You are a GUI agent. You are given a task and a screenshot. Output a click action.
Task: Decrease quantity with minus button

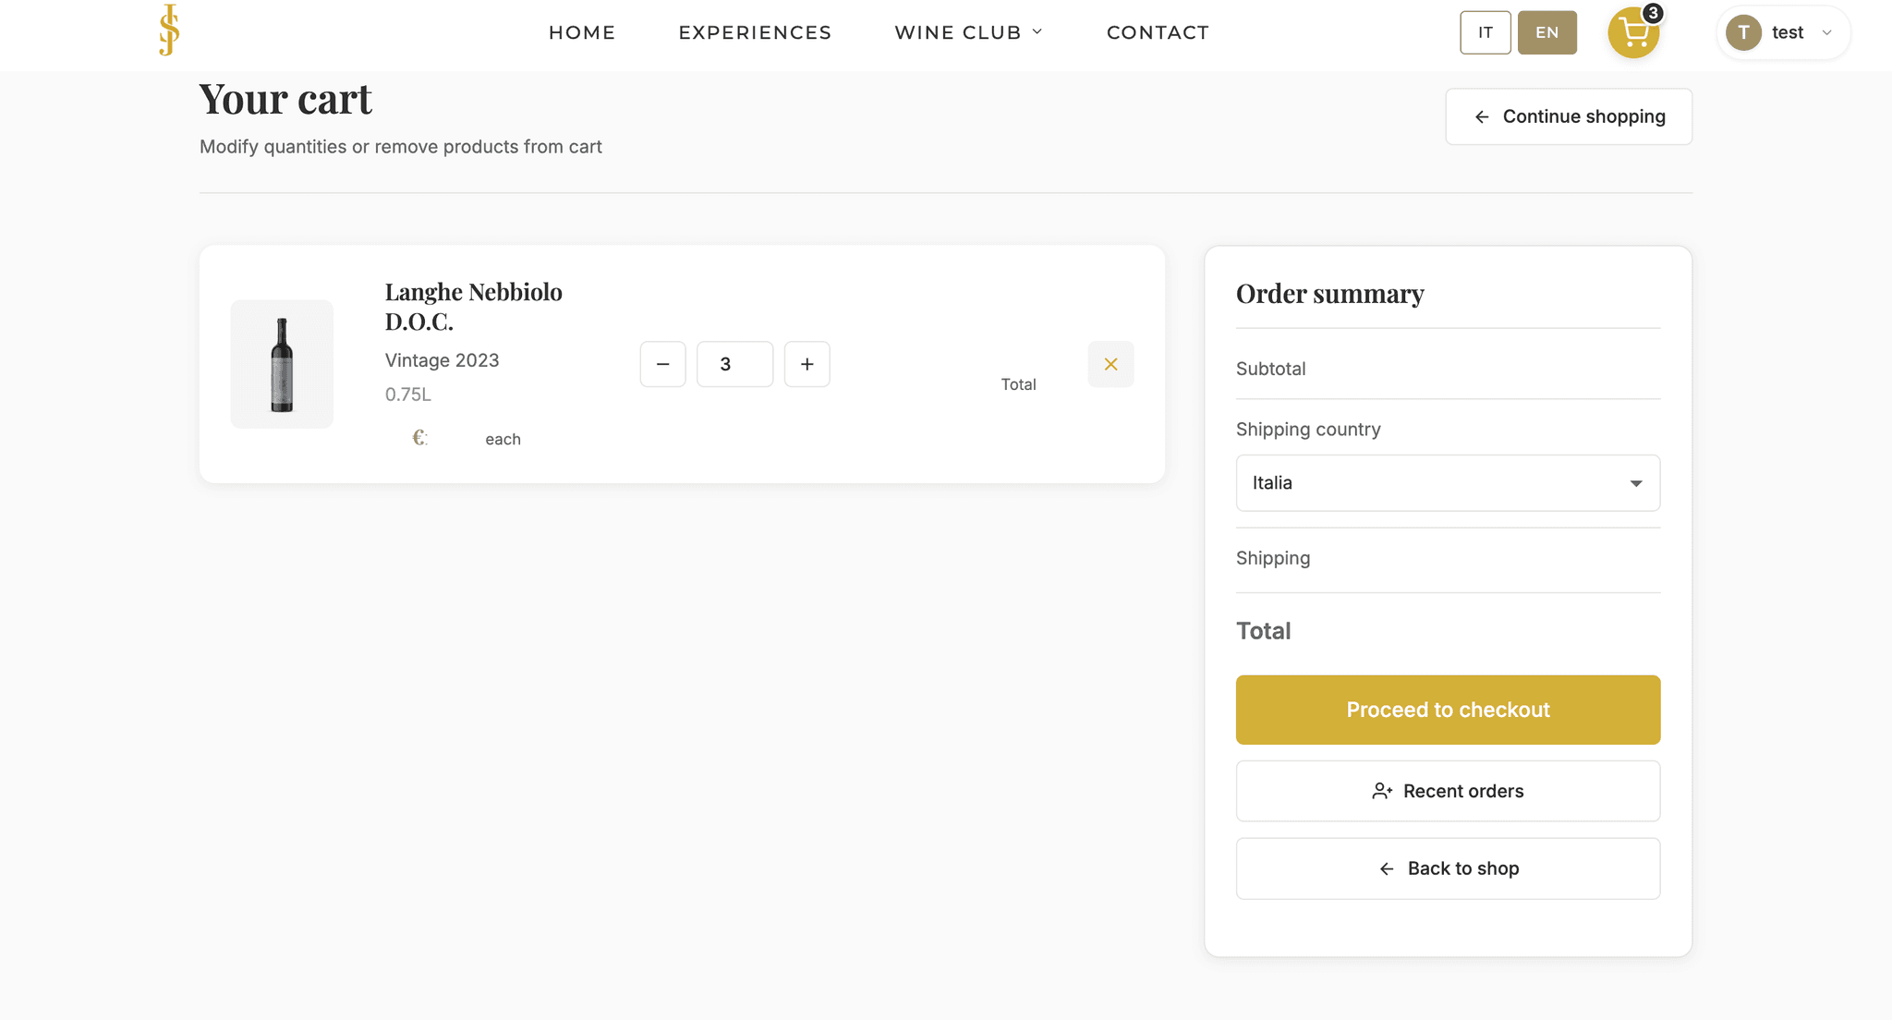click(x=662, y=364)
